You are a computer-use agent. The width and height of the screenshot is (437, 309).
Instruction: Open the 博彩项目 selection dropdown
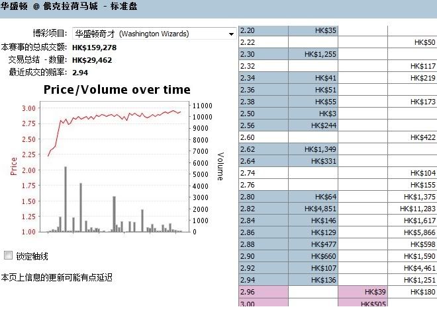tap(153, 33)
